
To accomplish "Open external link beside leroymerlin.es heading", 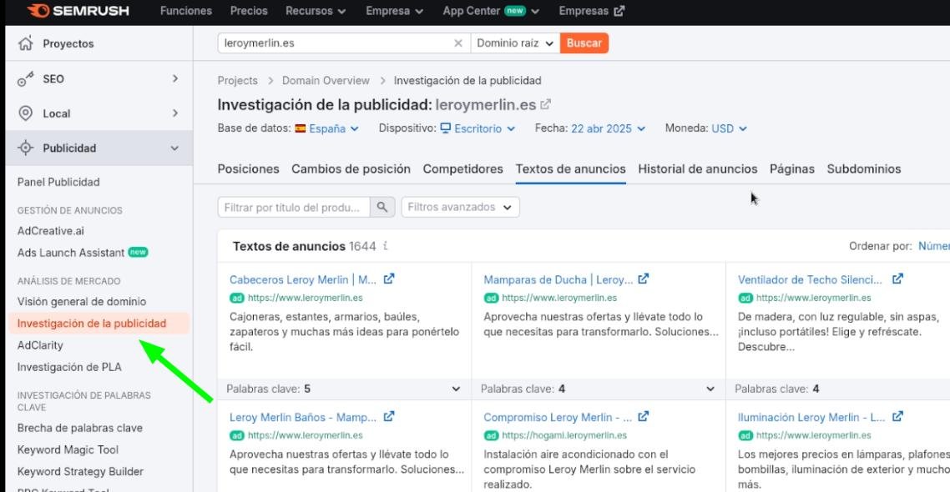I will (x=546, y=105).
